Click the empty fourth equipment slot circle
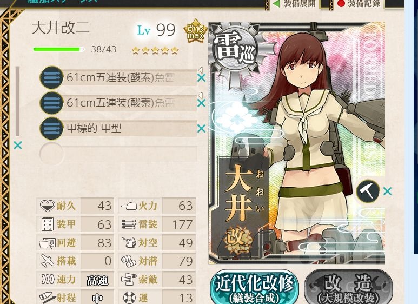This screenshot has width=418, height=304. point(51,154)
